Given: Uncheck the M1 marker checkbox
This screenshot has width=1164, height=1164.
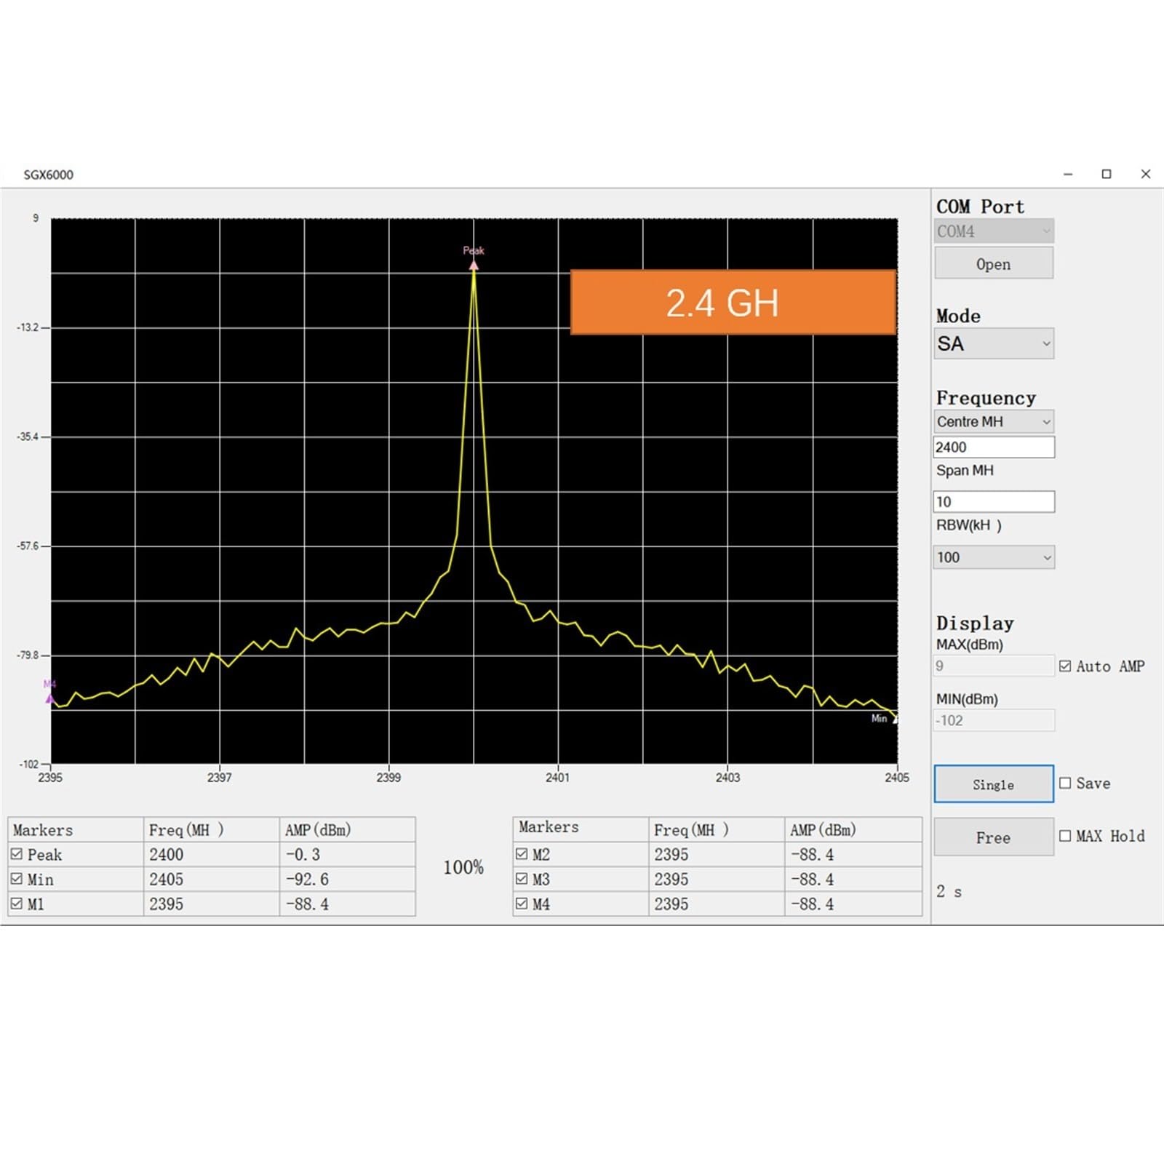Looking at the screenshot, I should (x=17, y=904).
